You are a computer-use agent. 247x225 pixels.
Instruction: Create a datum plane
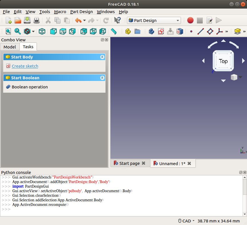[x=210, y=31]
